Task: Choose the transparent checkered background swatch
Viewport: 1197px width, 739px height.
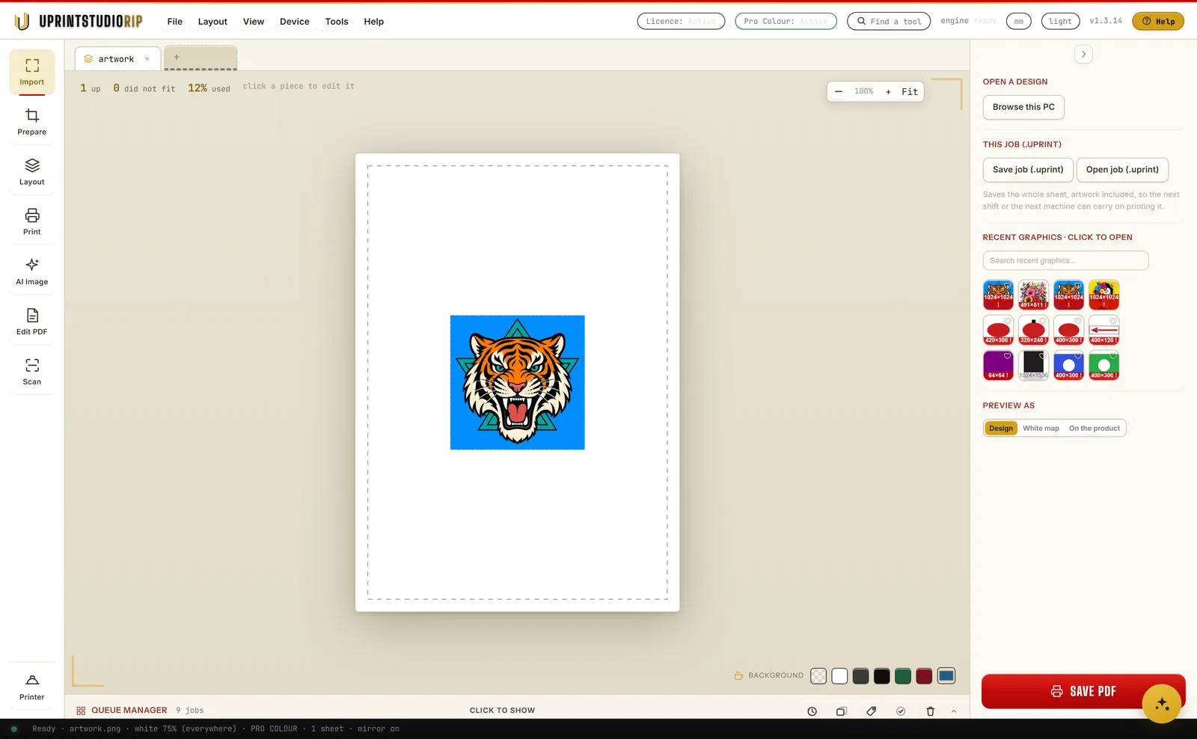Action: [818, 676]
